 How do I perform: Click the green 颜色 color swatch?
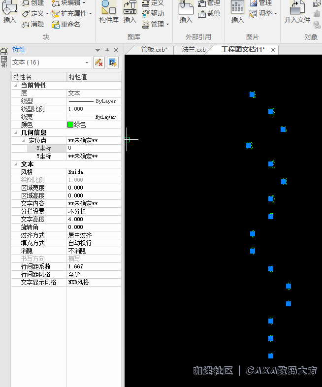(70, 125)
